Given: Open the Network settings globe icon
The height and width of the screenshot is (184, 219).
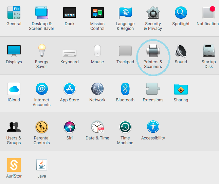Looking at the screenshot, I should click(x=97, y=89).
